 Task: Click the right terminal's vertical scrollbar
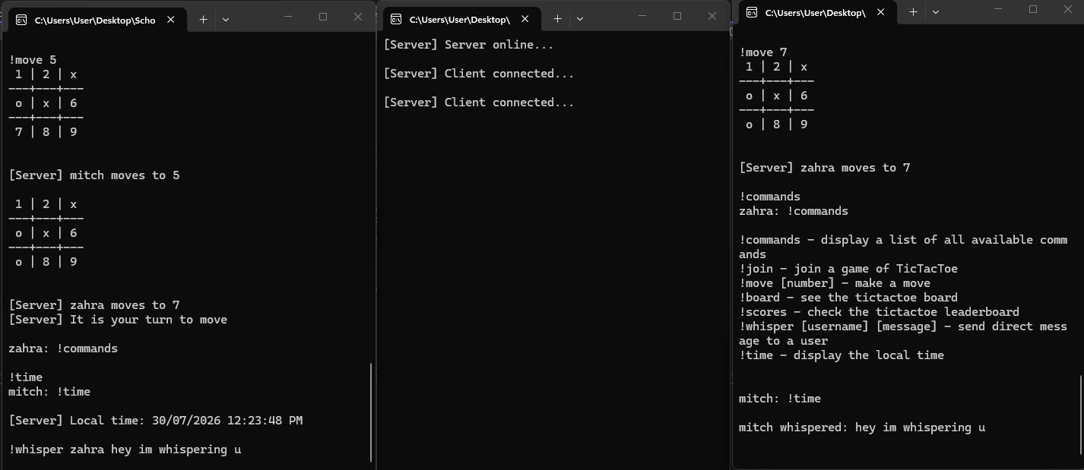click(x=1080, y=414)
